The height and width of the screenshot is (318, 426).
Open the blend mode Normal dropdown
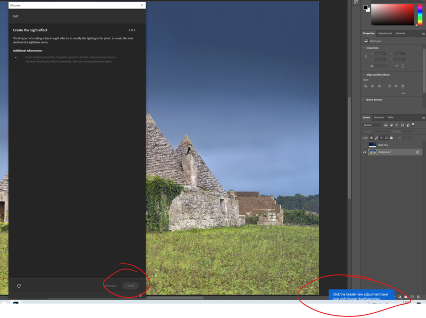(x=376, y=131)
